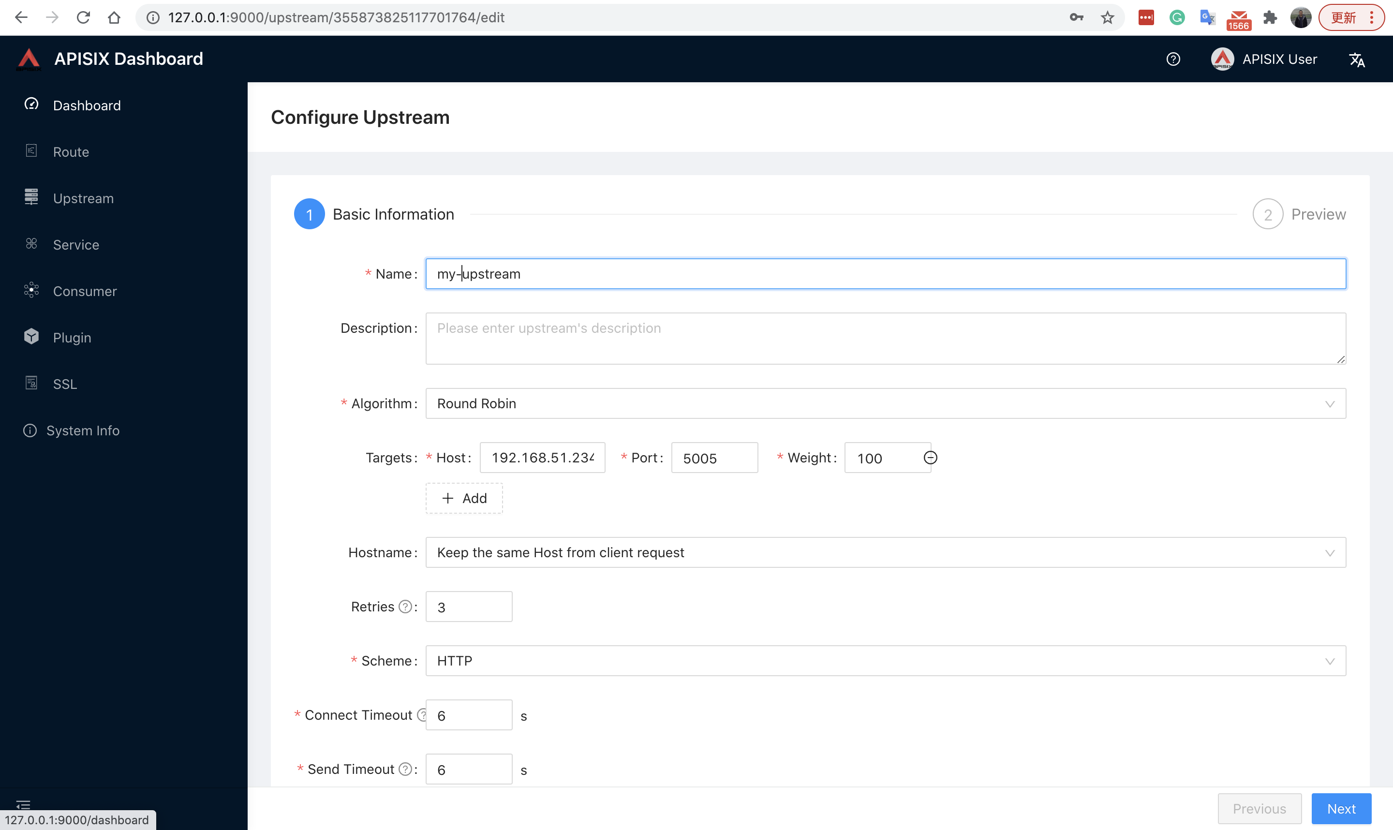Click the Previous navigation button
Viewport: 1393px width, 830px height.
tap(1260, 809)
